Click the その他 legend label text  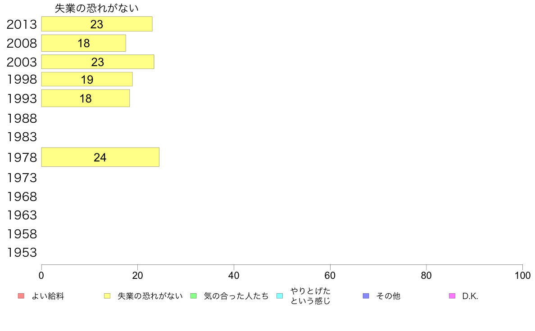[388, 296]
